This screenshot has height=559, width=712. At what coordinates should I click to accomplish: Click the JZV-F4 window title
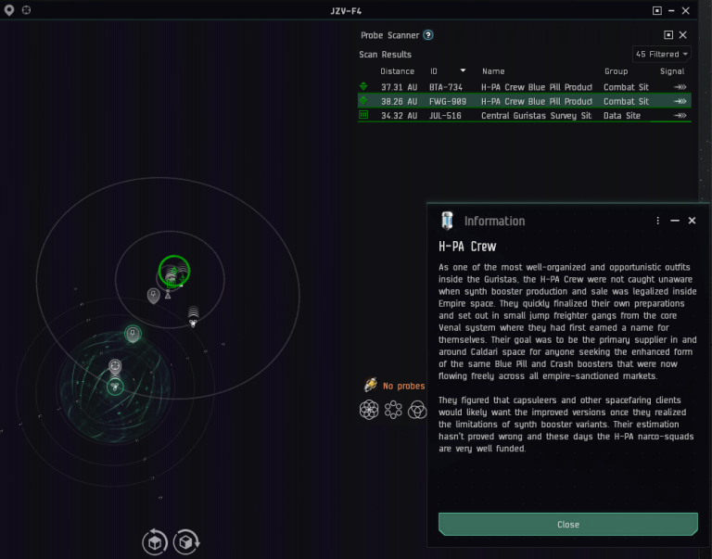346,11
